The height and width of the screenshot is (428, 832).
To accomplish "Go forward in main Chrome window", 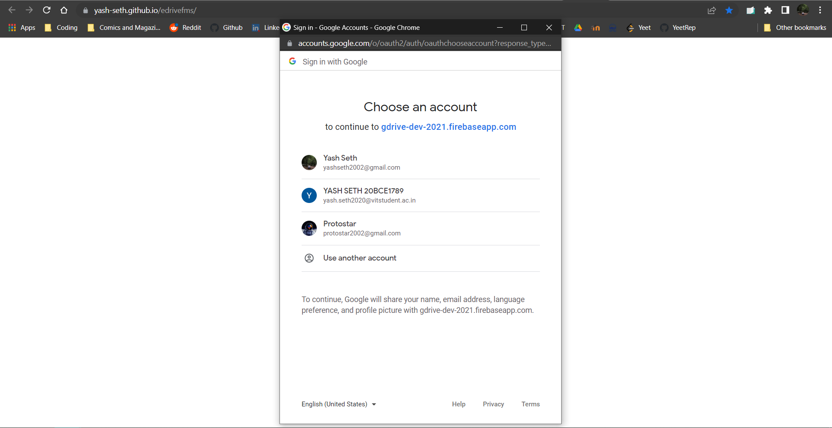I will pyautogui.click(x=29, y=10).
